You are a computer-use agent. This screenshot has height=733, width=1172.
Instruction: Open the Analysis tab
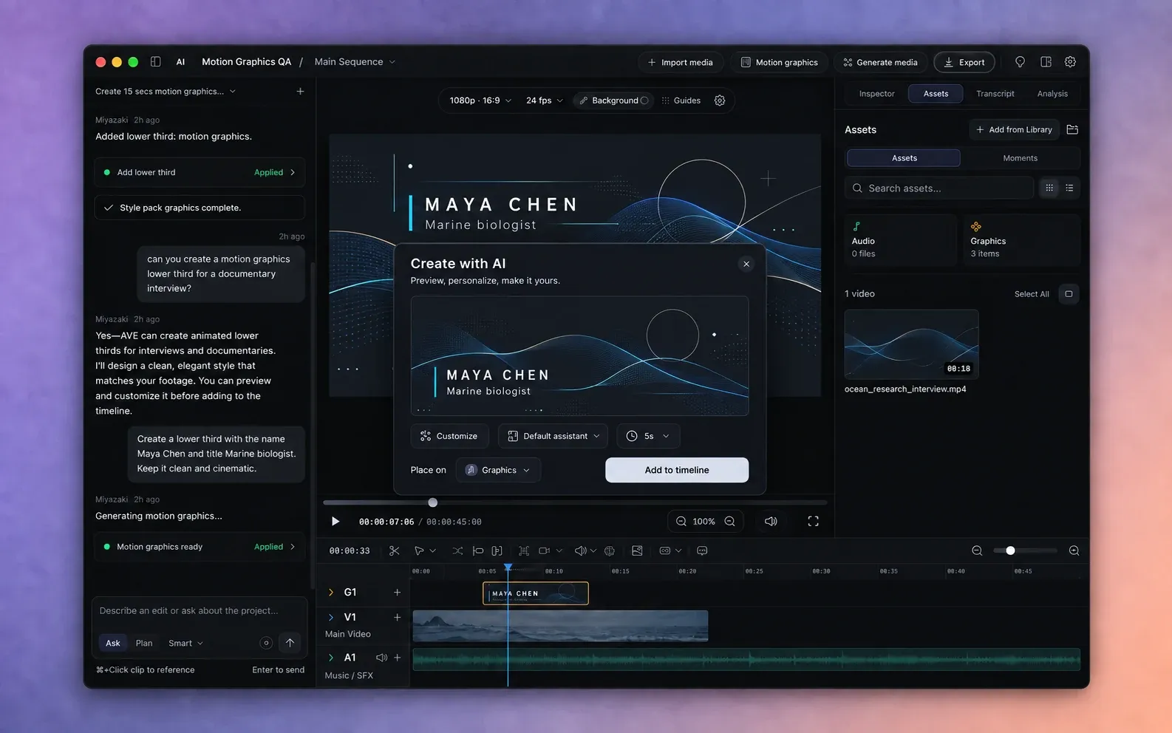[1052, 94]
